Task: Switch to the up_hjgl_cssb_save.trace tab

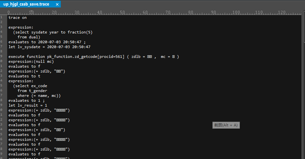Action: point(26,4)
